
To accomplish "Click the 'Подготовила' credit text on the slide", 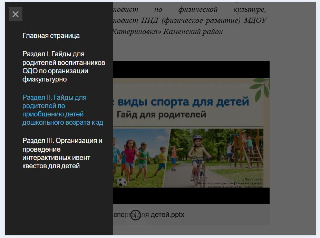I will pyautogui.click(x=253, y=179).
